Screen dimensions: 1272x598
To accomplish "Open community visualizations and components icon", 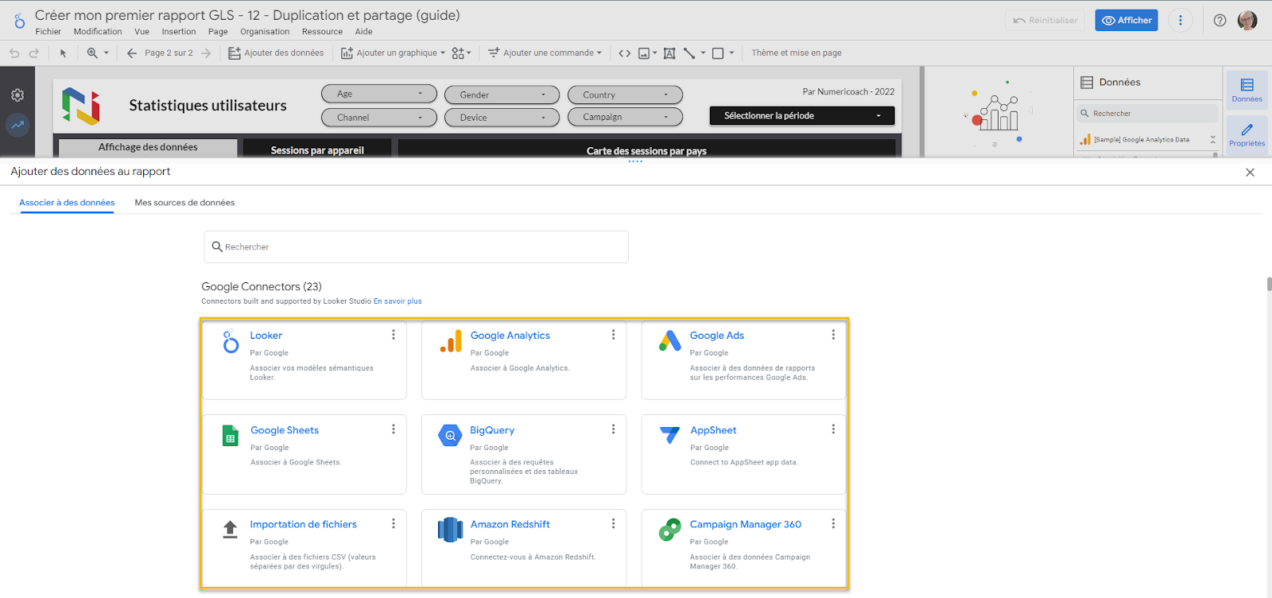I will tap(461, 53).
